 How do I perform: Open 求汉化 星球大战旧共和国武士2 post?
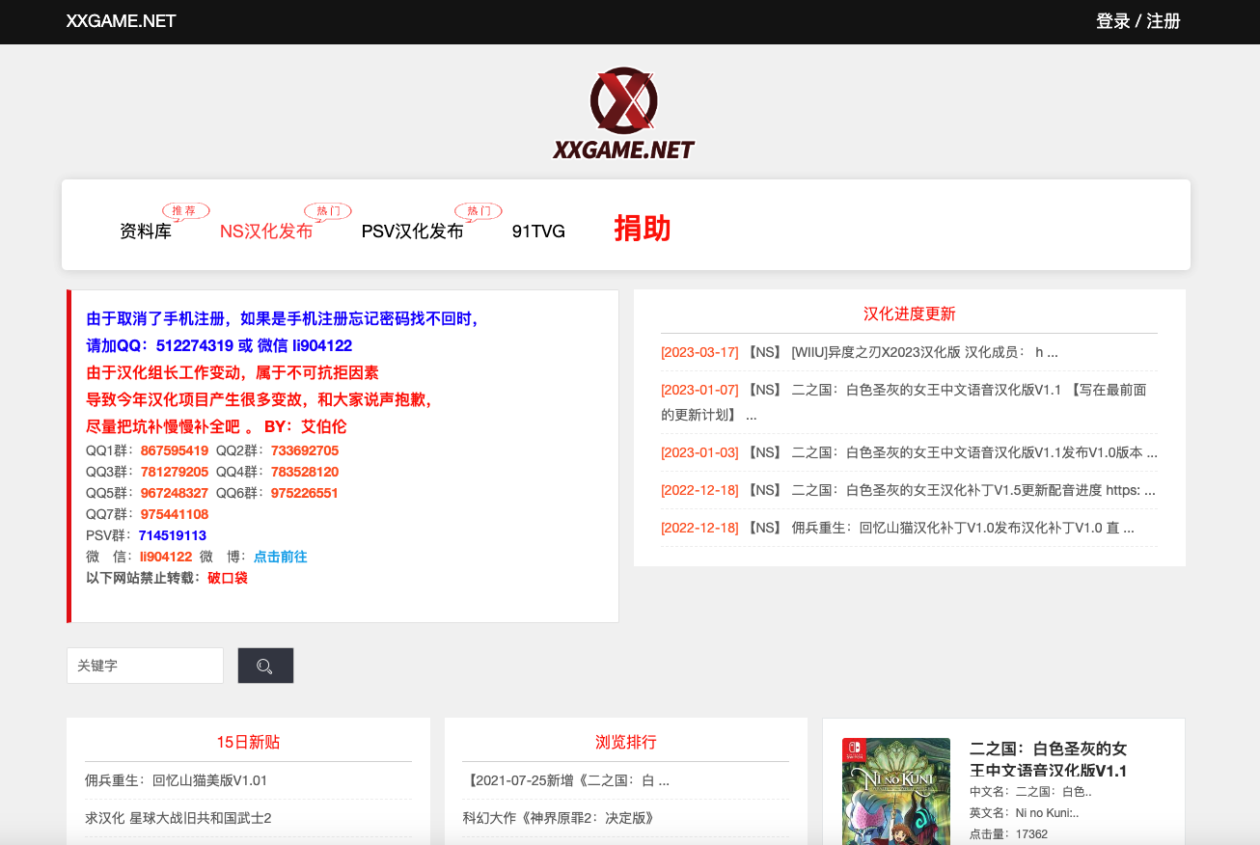click(178, 818)
